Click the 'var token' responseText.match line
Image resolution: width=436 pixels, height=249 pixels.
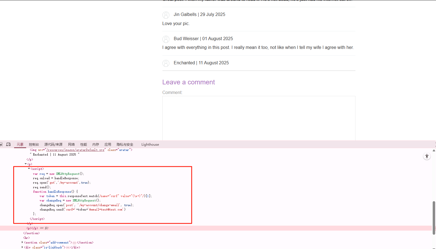[96, 196]
